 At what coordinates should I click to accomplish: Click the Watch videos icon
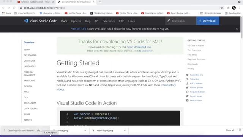click(x=187, y=100)
